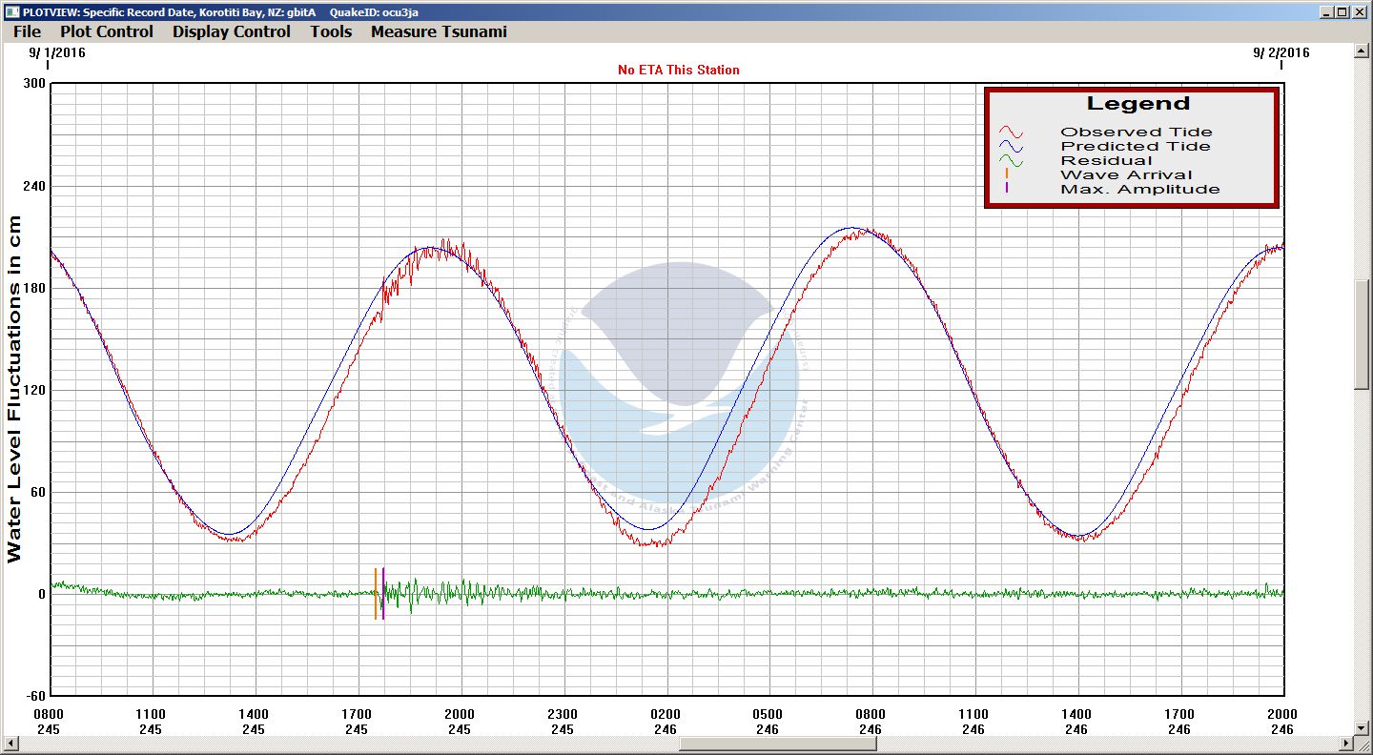Click the vertical scrollbar up arrow
Image resolution: width=1373 pixels, height=755 pixels.
click(x=1362, y=50)
